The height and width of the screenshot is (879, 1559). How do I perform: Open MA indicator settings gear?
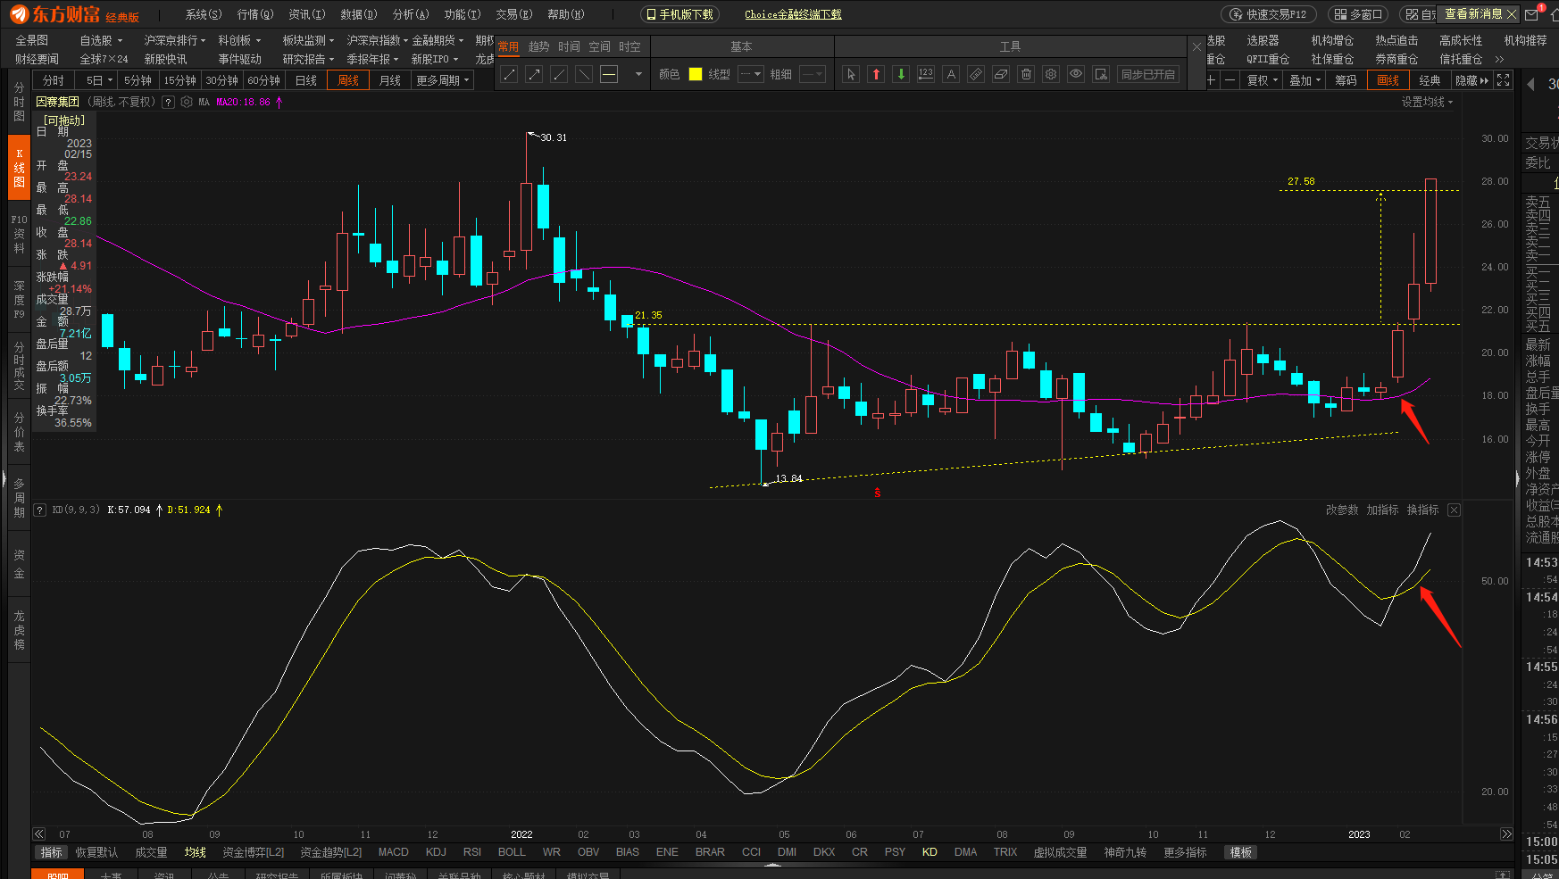tap(187, 102)
